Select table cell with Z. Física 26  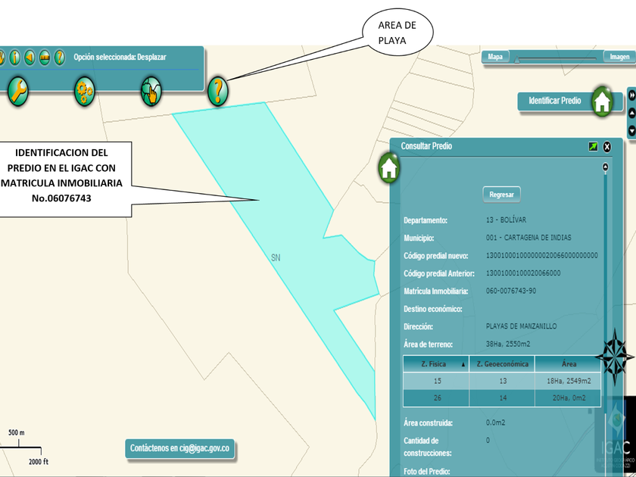436,398
